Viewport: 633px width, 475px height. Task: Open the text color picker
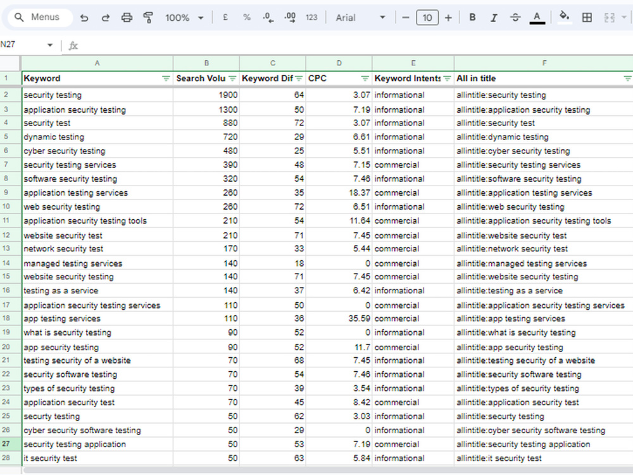[537, 18]
